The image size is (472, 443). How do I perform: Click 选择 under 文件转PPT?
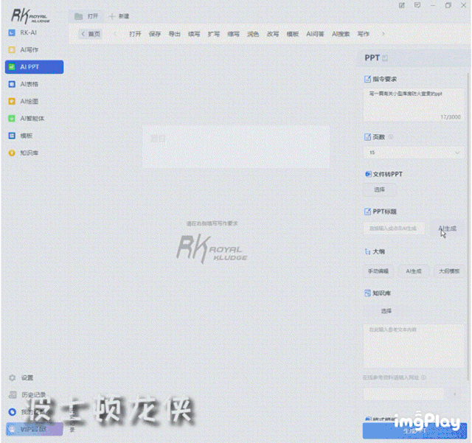[379, 189]
